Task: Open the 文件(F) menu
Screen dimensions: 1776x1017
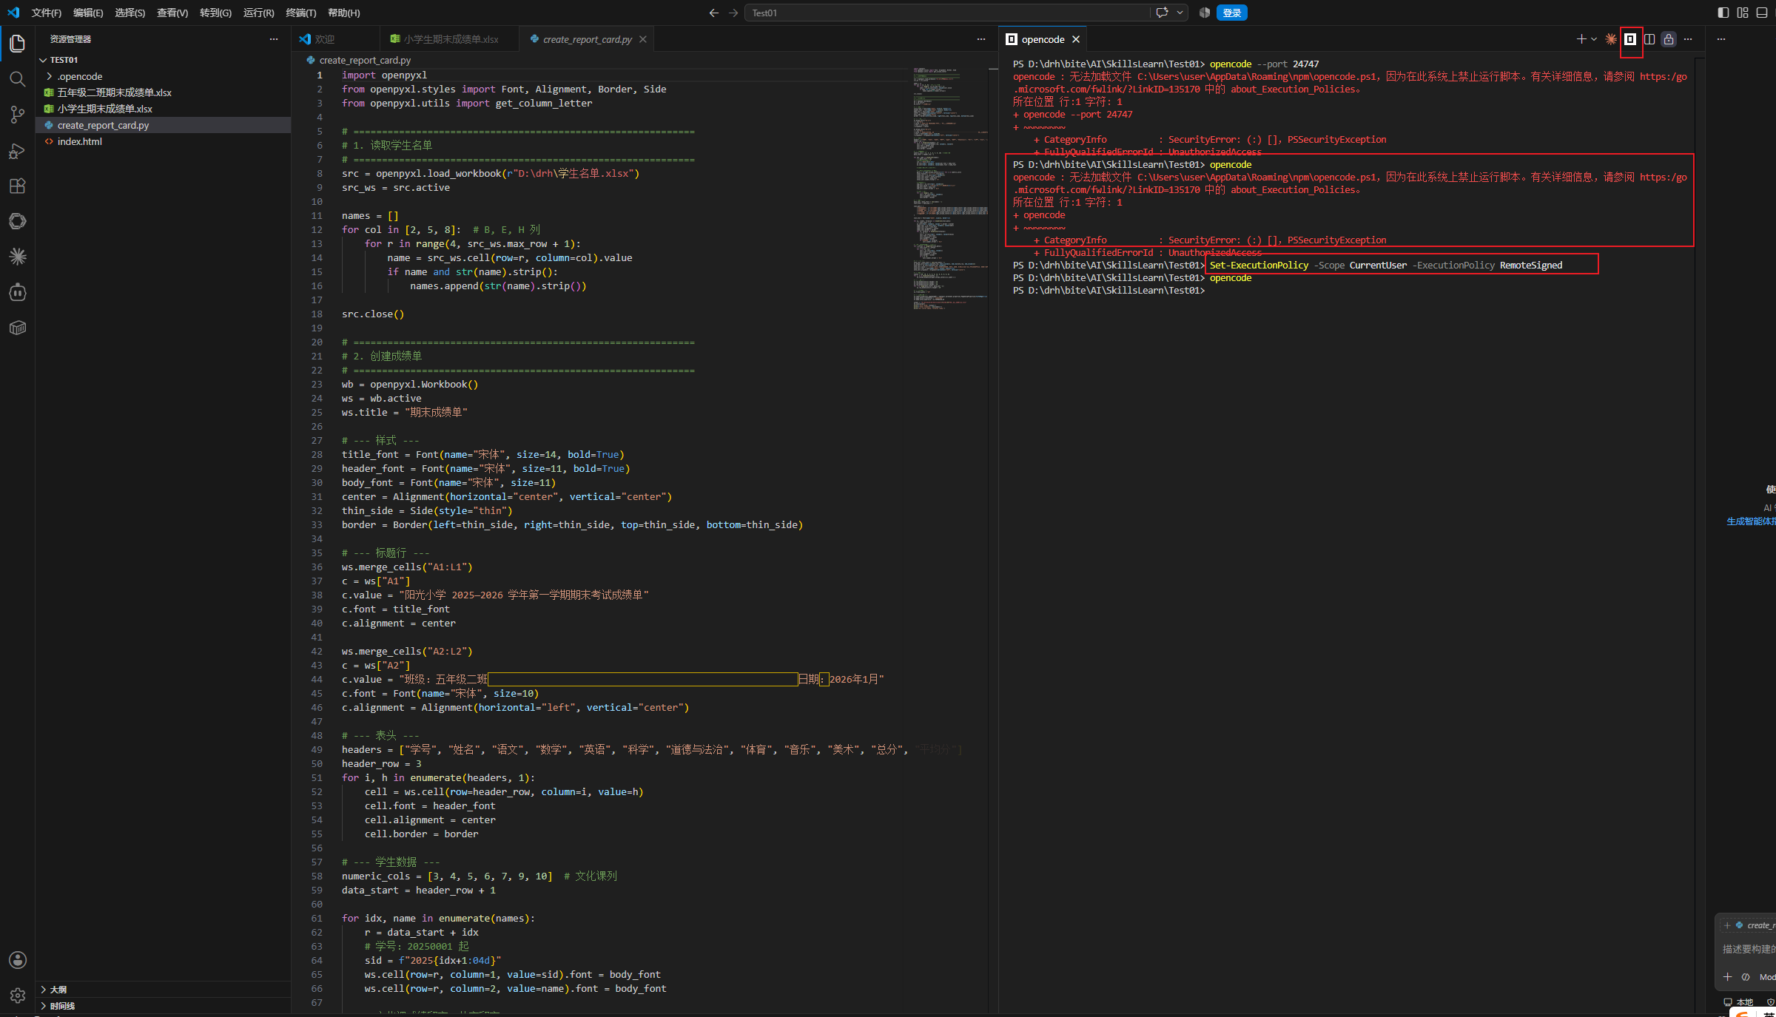Action: pyautogui.click(x=47, y=13)
